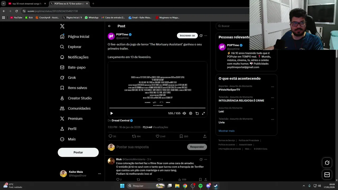Open the YouTube bookmark
Viewport: 338px width, 190px height.
(16, 17)
